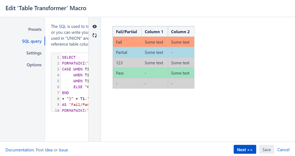Select the Column 1 table header

point(154,32)
